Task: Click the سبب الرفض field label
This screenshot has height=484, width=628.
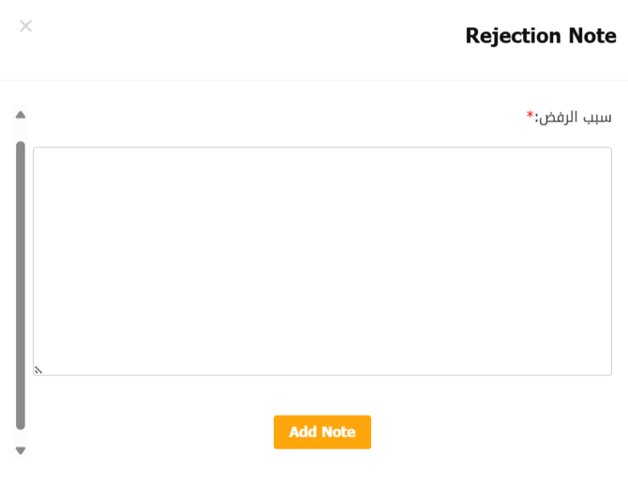Action: click(574, 117)
